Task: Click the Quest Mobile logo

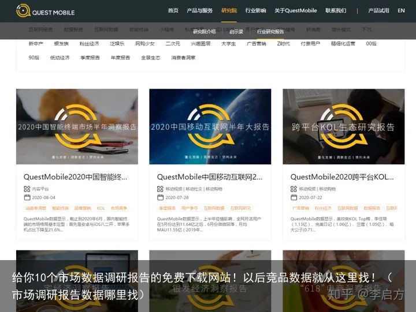Action: click(46, 11)
